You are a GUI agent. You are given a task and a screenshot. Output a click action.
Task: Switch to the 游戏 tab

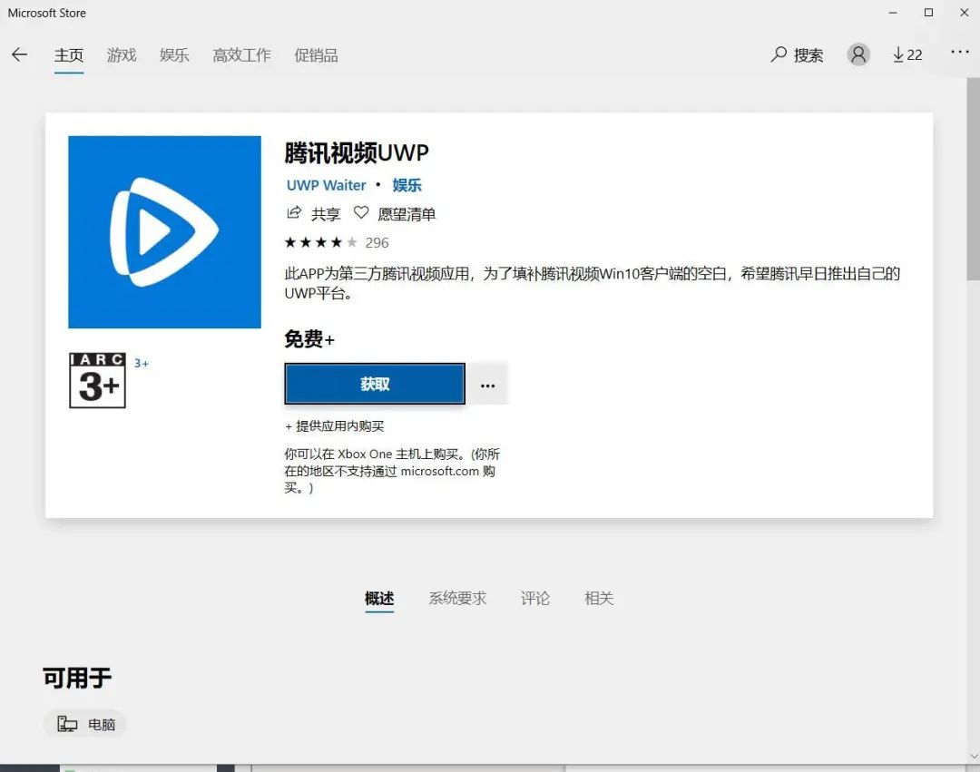click(x=122, y=55)
